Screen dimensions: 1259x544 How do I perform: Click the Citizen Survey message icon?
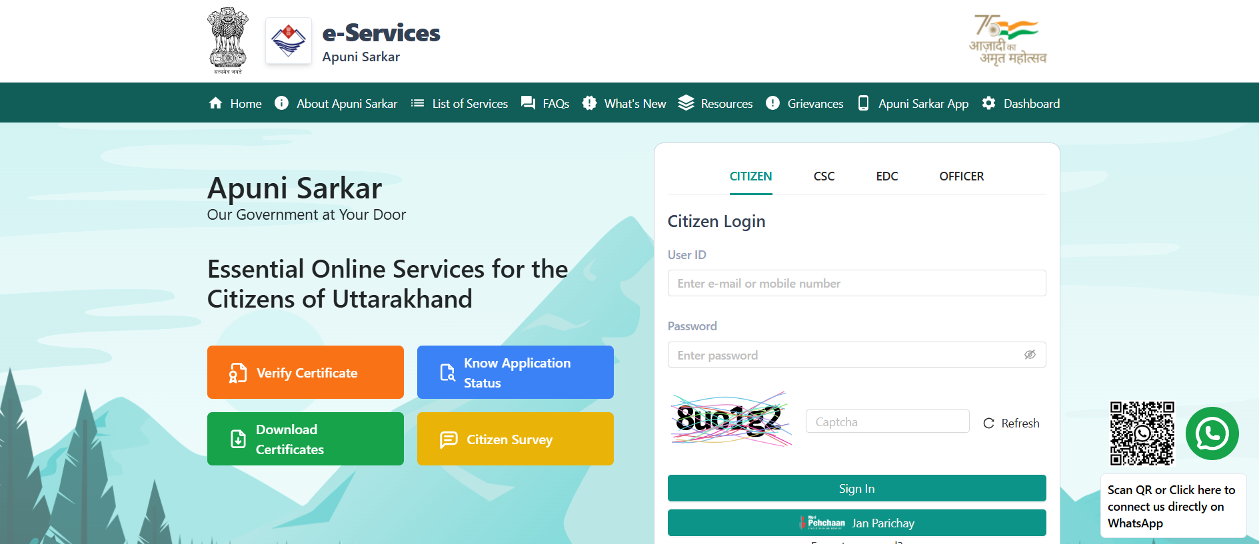coord(449,439)
